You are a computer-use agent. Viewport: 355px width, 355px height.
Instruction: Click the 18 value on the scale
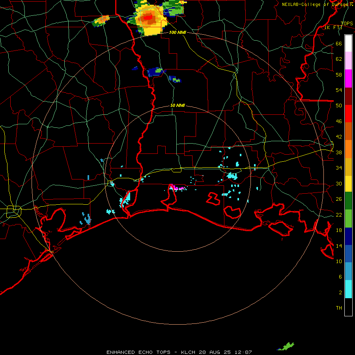339,230
